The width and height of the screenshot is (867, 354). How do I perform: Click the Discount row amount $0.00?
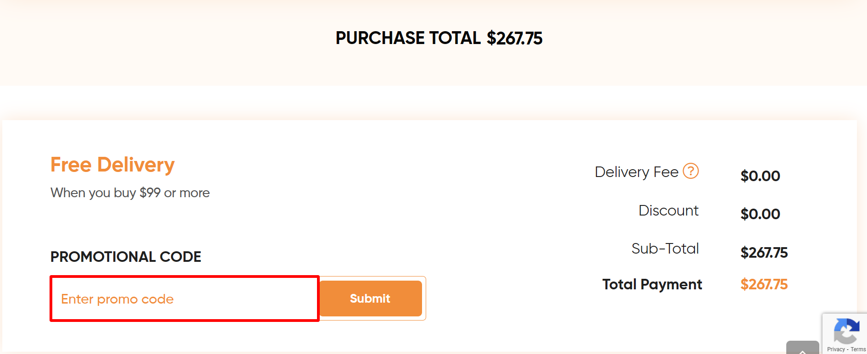tap(761, 214)
